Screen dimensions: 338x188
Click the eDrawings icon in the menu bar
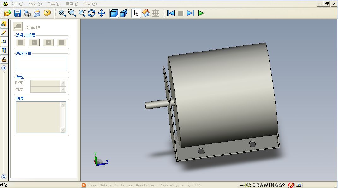(x=6, y=4)
